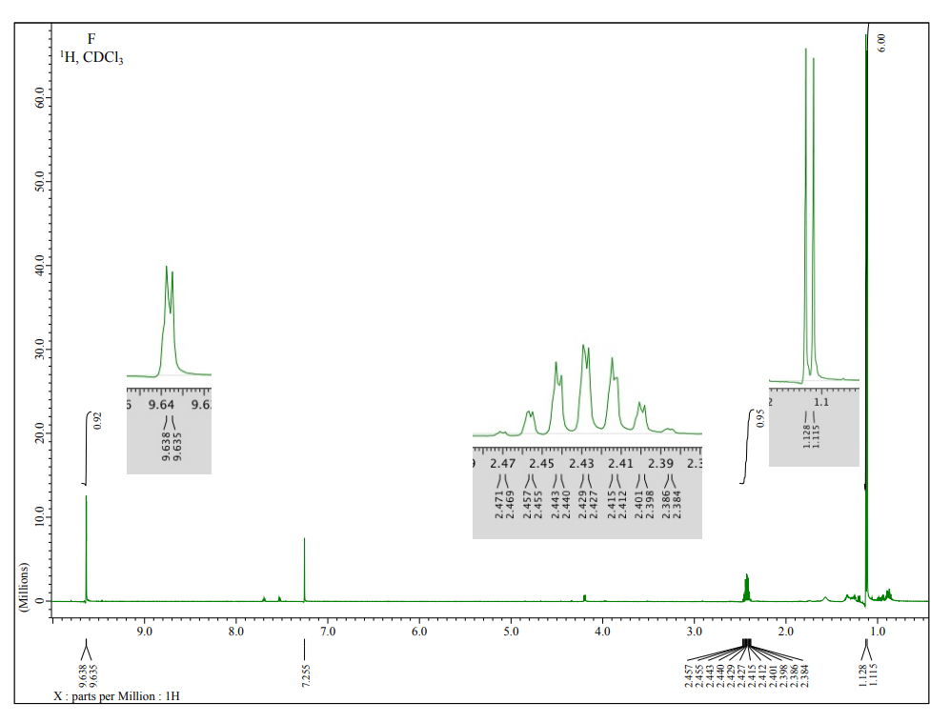Viewport: 950px width, 723px height.
Task: Click the 2.43 axis label in the multiplet inset
Action: [581, 463]
